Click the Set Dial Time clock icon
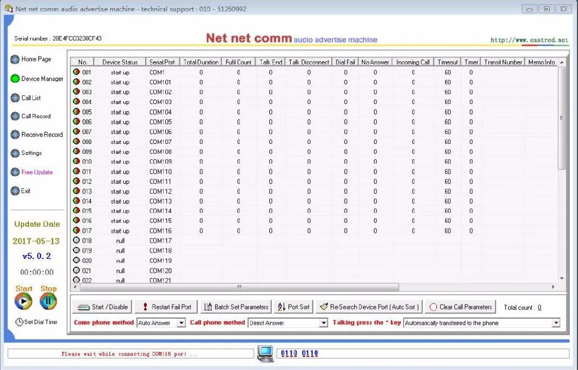This screenshot has height=370, width=578. click(19, 321)
